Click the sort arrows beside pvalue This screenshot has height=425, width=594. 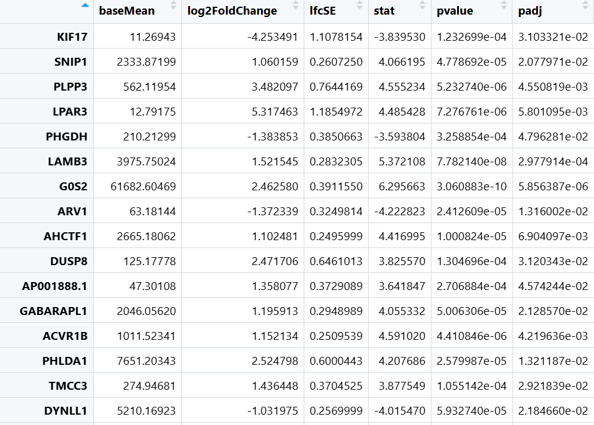click(504, 6)
